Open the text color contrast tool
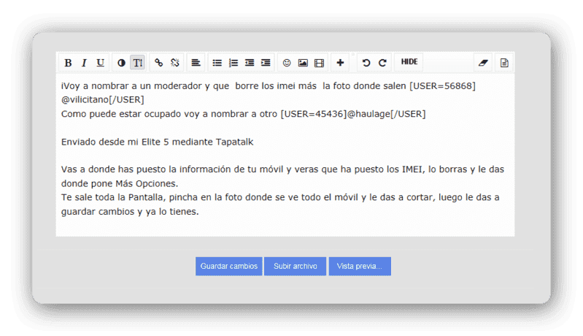The image size is (583, 336). click(x=121, y=63)
